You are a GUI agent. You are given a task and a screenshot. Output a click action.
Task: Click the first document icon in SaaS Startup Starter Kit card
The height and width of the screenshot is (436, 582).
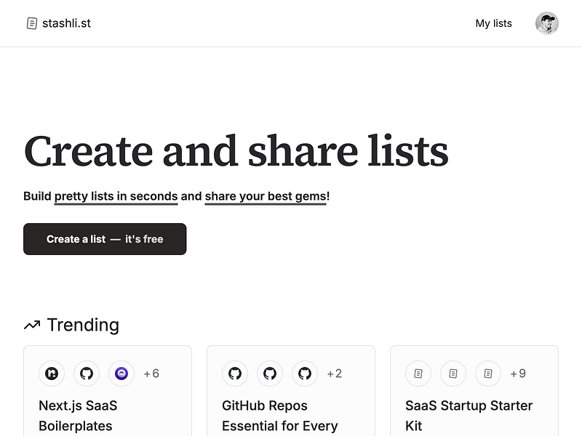click(x=418, y=374)
